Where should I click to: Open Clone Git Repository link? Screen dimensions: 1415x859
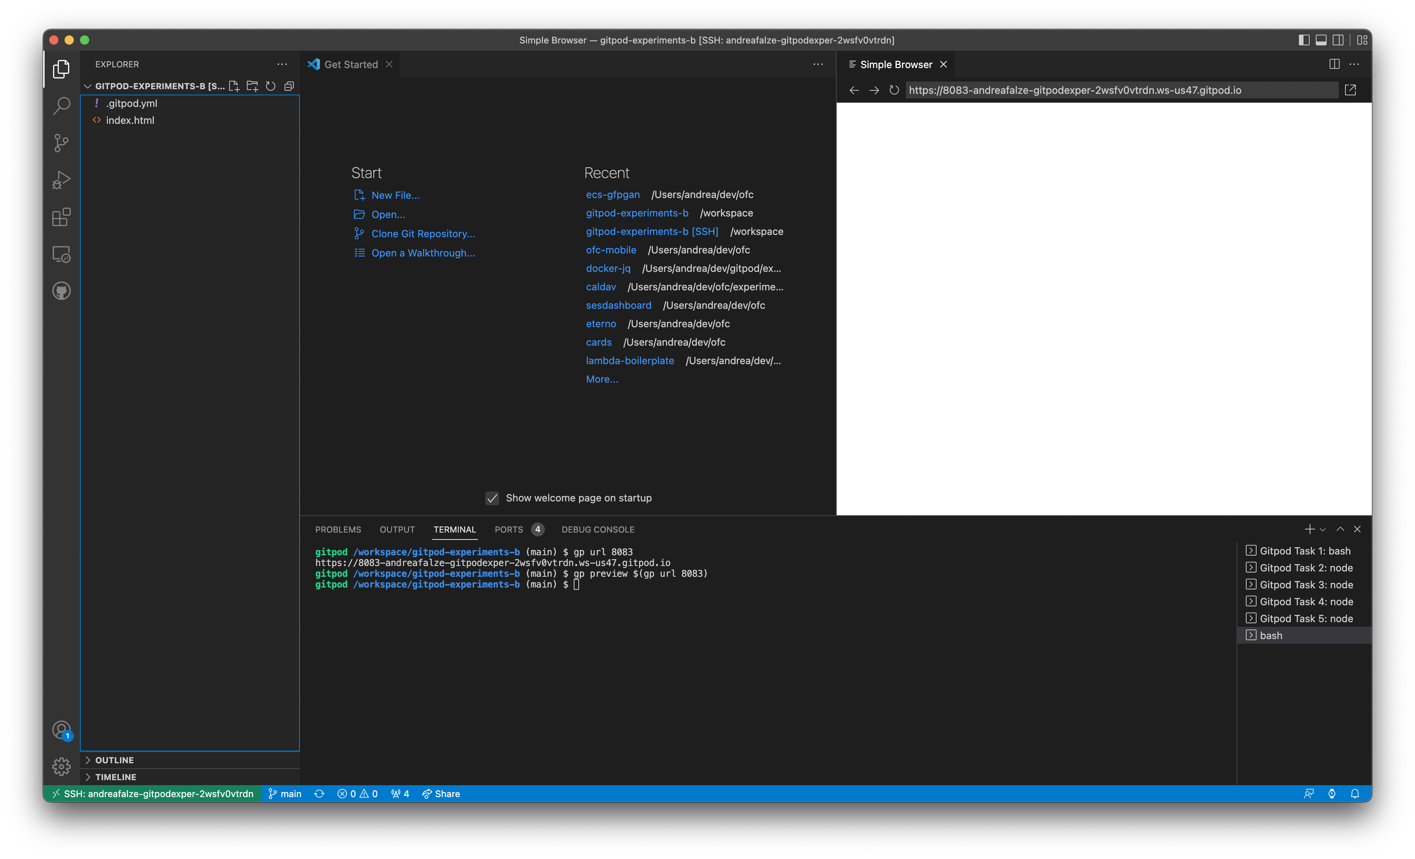[423, 233]
